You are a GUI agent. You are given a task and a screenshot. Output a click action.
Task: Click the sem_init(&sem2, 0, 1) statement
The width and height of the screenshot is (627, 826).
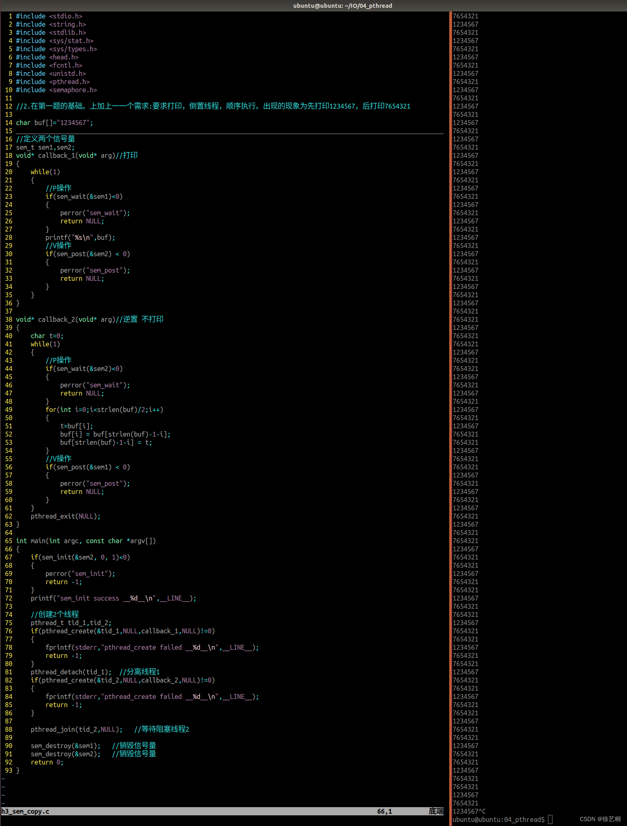pyautogui.click(x=80, y=557)
